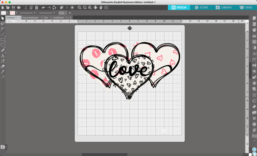Click the circular-arrows sync icon in the top toolbar

tap(54, 8)
